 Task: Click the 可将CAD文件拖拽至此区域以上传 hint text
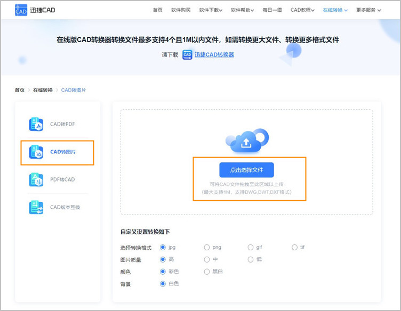[x=246, y=184]
